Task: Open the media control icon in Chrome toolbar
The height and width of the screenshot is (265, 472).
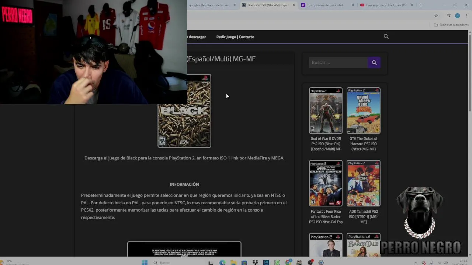Action: (x=448, y=15)
